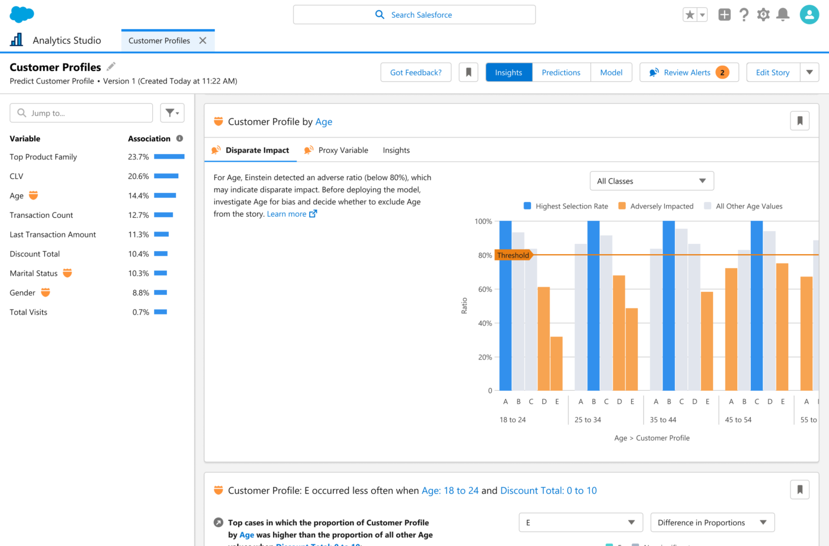Toggle the Adversely Impacted legend item
The height and width of the screenshot is (546, 829).
(x=656, y=206)
